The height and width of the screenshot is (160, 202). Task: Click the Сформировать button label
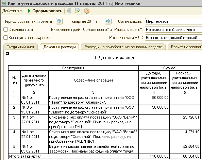pyautogui.click(x=47, y=11)
